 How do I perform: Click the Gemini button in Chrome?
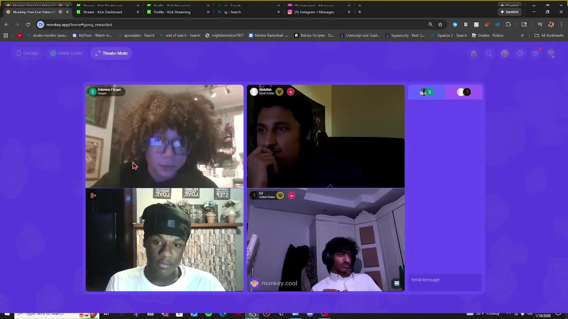[x=509, y=12]
